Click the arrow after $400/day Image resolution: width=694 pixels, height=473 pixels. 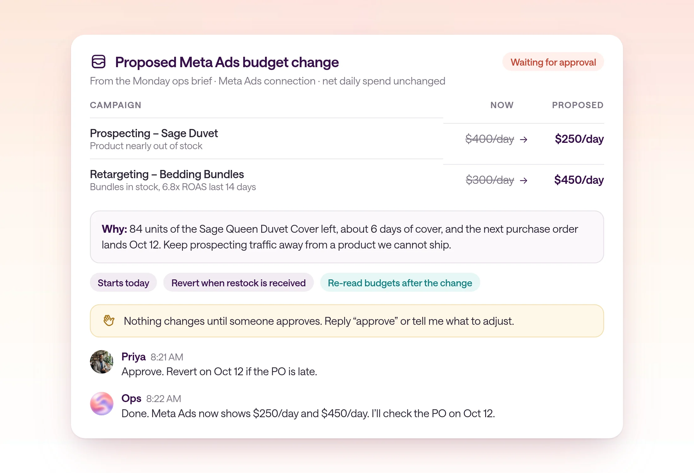[x=524, y=139]
